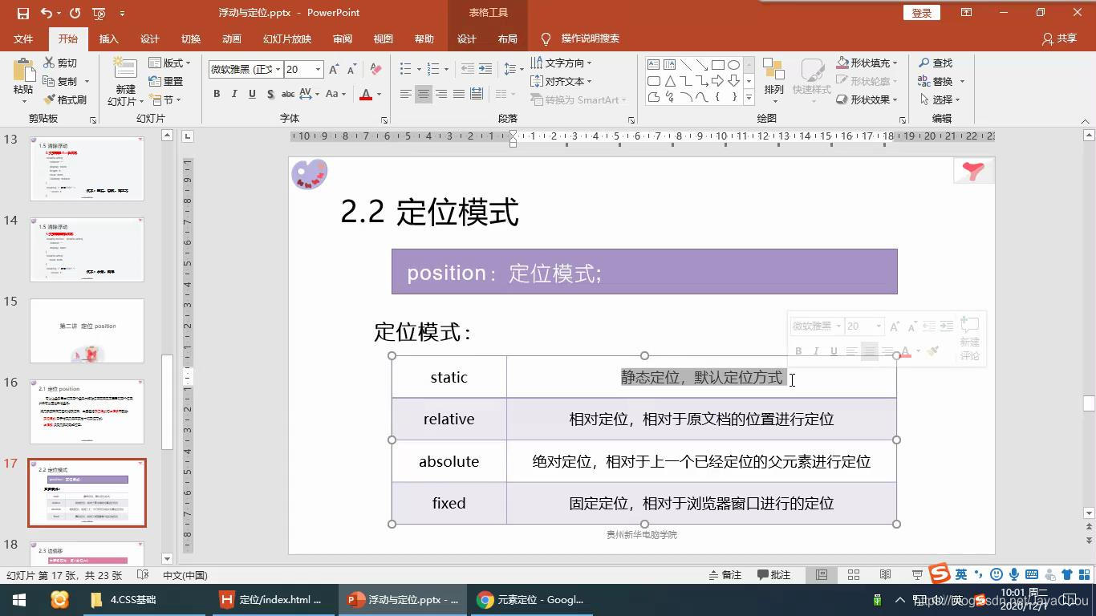Copy the selection with 复制
The height and width of the screenshot is (616, 1096).
(61, 81)
